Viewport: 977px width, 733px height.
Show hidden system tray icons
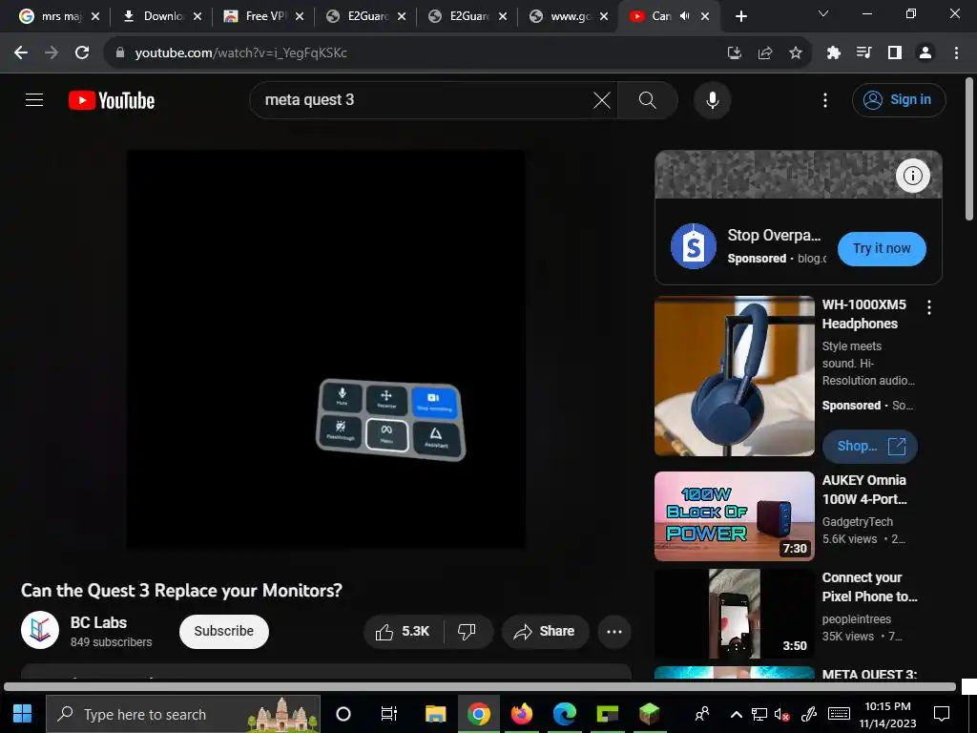[736, 714]
